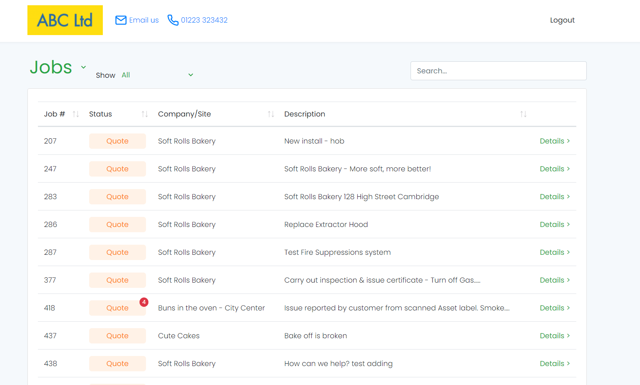Open Details for job 377
The image size is (640, 385).
tap(555, 280)
